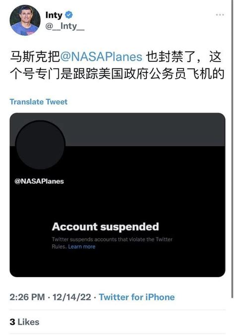Open the @__Inty__ handle
The image size is (235, 335).
point(65,26)
